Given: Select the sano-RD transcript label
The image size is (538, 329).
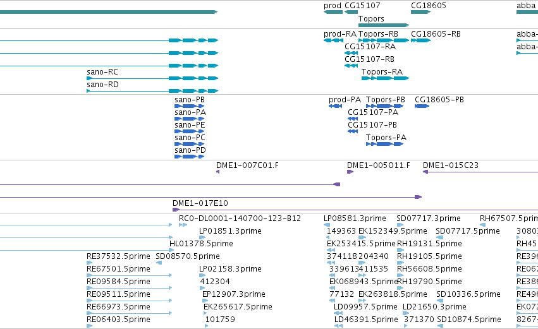Looking at the screenshot, I should click(x=102, y=85).
